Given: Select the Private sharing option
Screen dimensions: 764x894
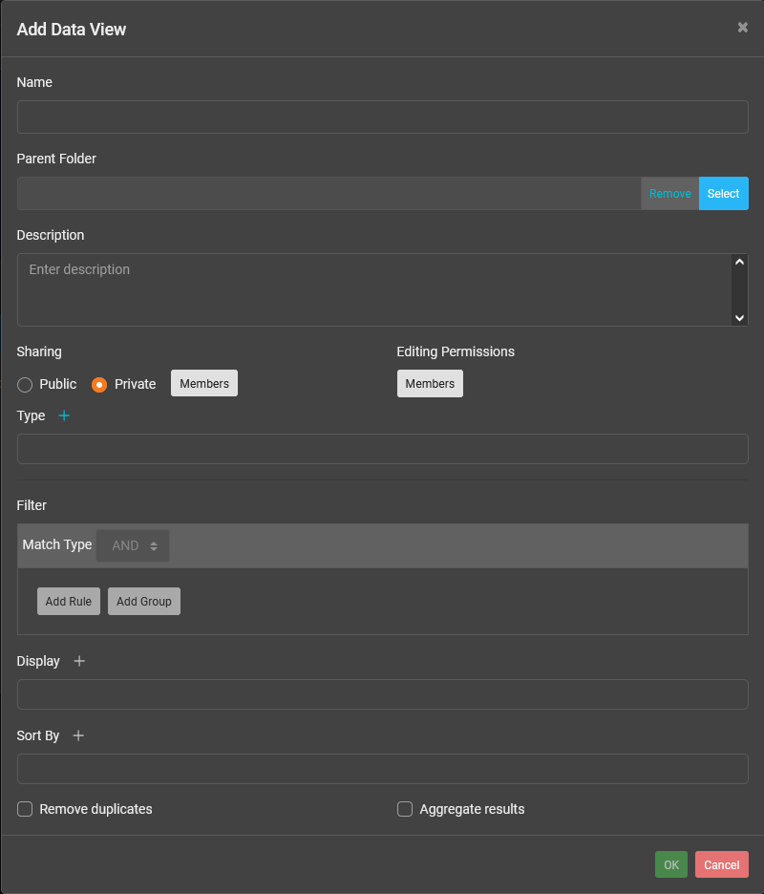Looking at the screenshot, I should pos(99,384).
